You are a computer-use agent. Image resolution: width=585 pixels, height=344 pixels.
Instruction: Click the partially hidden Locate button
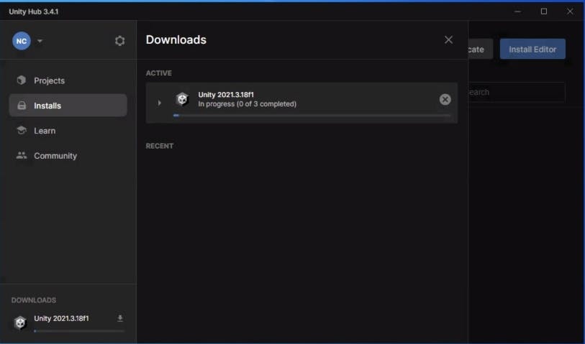[x=481, y=49]
